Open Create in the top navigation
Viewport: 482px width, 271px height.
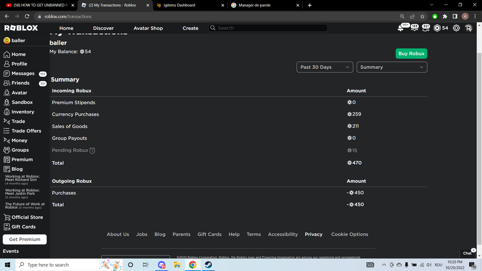(190, 28)
